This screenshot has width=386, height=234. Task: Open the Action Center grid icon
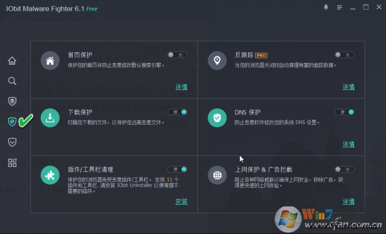[x=12, y=163]
